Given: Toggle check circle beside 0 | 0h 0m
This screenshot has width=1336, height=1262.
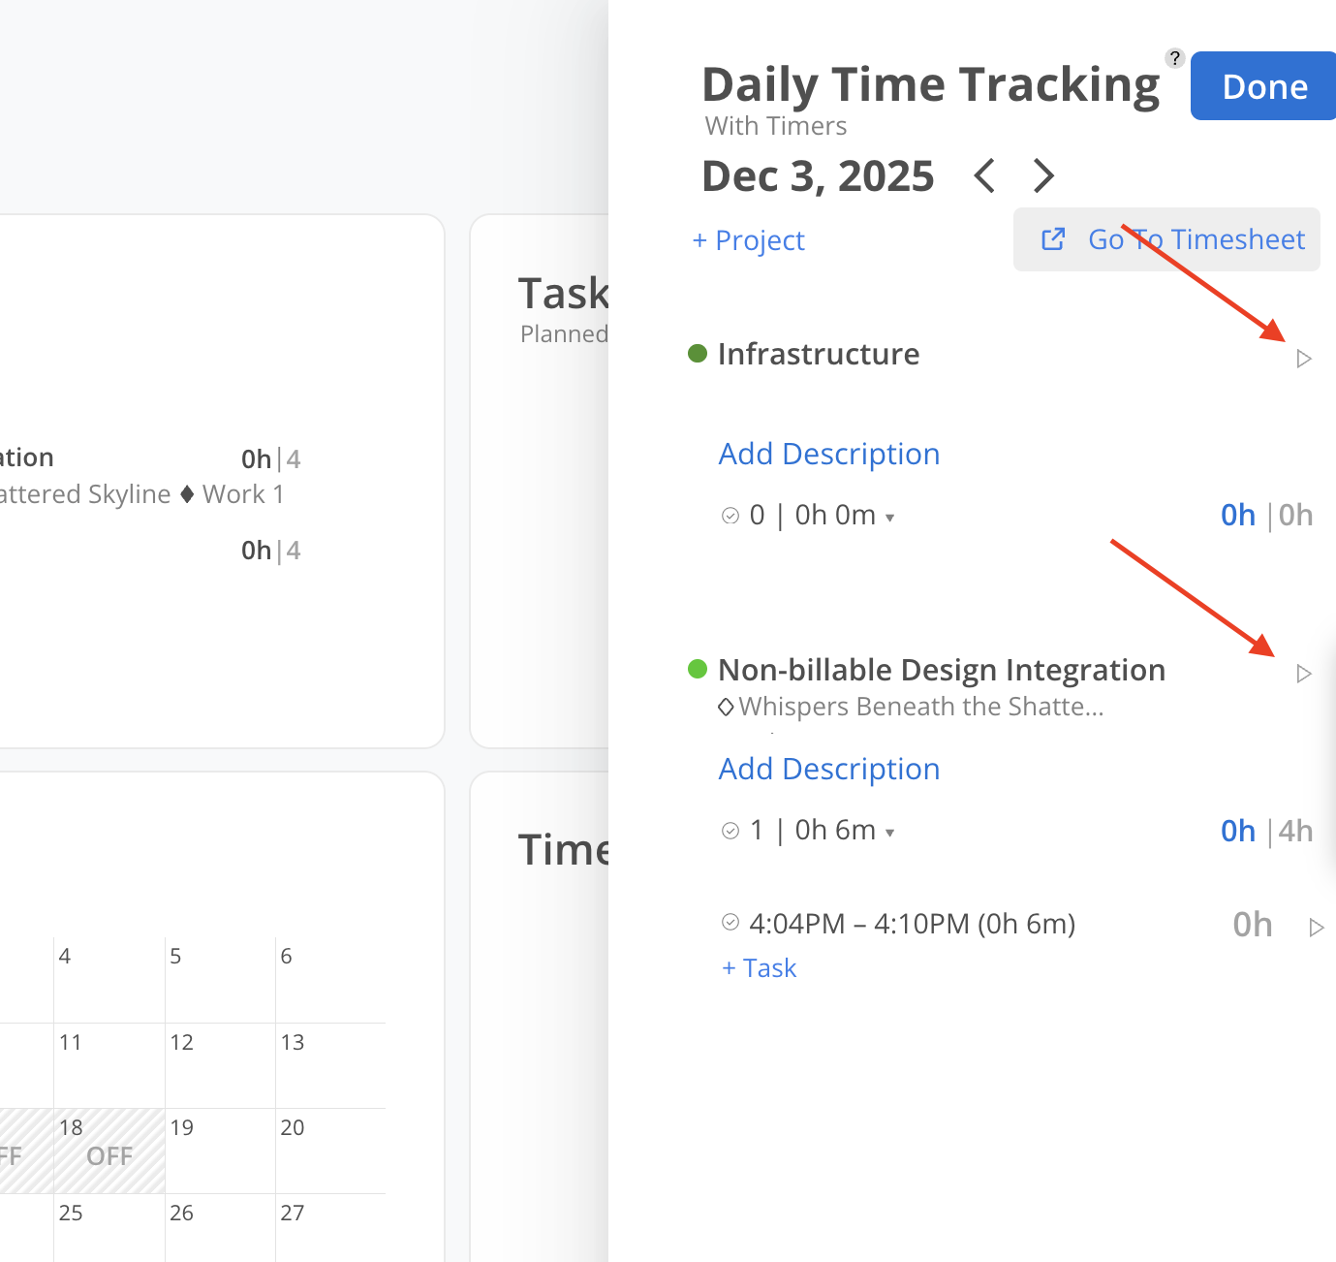Looking at the screenshot, I should (730, 516).
